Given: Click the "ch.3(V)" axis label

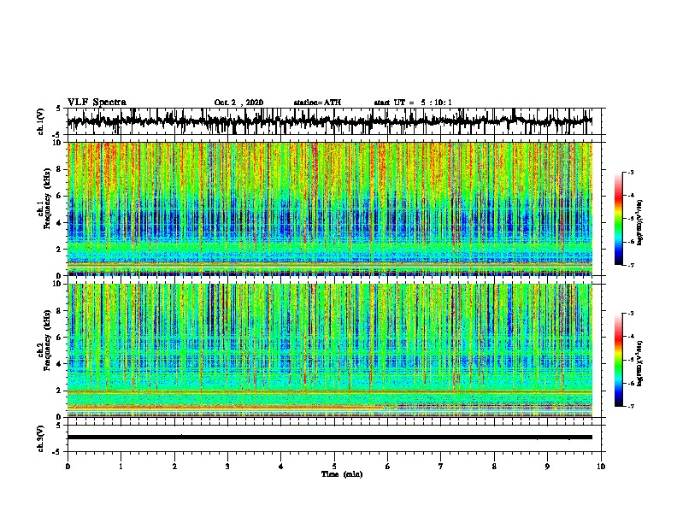Looking at the screenshot, I should (x=41, y=438).
